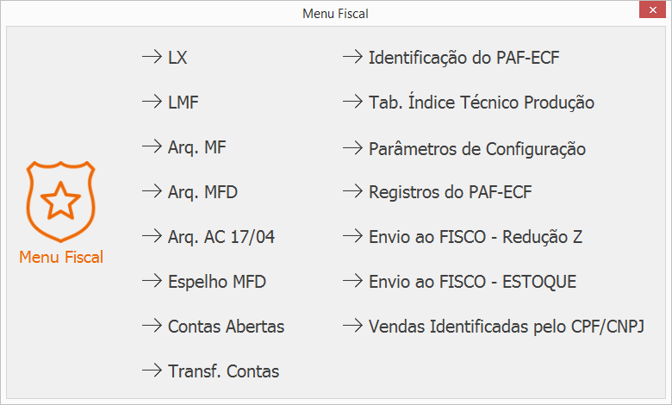This screenshot has width=672, height=405.
Task: Click the arrow icon next to LMF
Action: point(152,102)
